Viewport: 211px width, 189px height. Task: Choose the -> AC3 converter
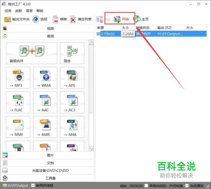point(72,102)
